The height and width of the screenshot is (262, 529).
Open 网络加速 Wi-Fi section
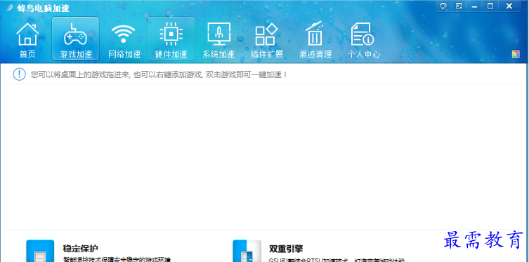[x=124, y=40]
